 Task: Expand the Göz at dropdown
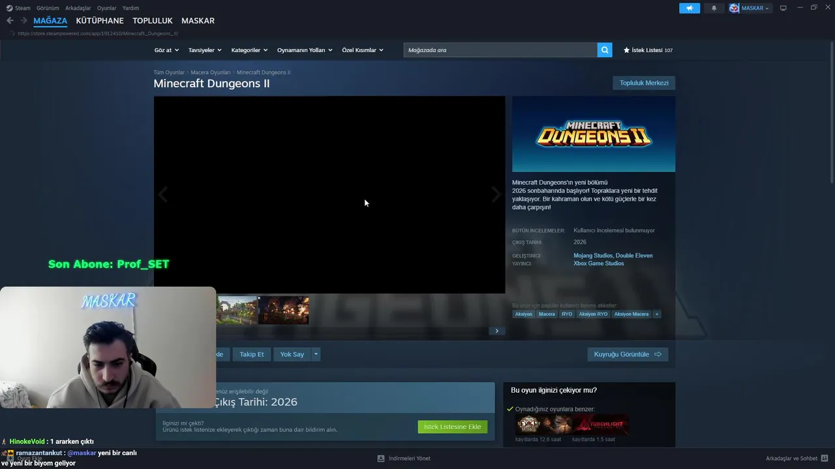pyautogui.click(x=166, y=50)
